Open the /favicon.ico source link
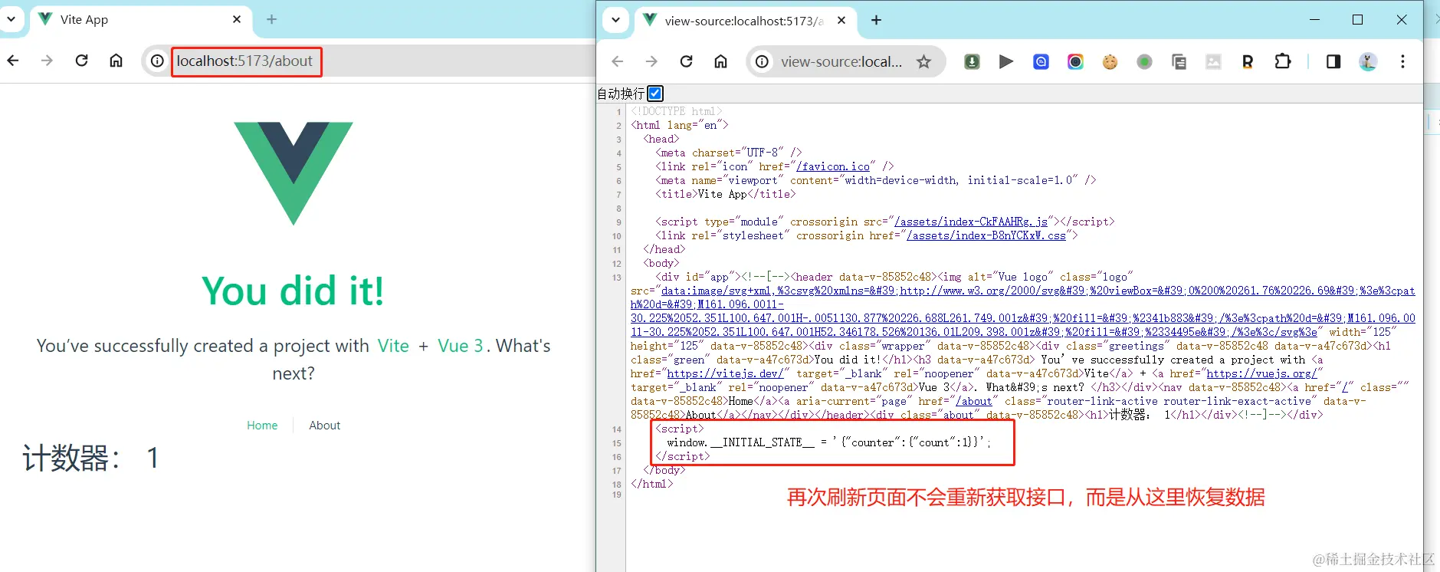 pyautogui.click(x=833, y=166)
